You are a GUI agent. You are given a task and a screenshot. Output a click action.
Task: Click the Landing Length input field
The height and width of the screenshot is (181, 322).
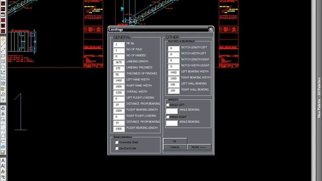(119, 62)
